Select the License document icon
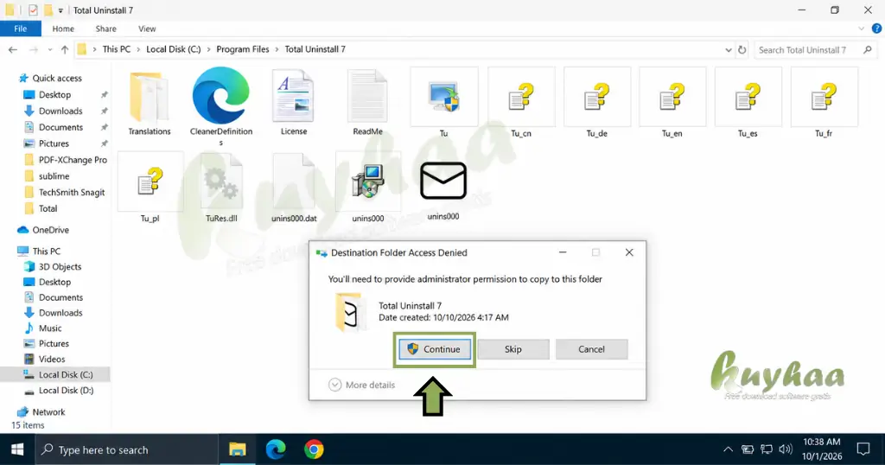 [x=294, y=96]
